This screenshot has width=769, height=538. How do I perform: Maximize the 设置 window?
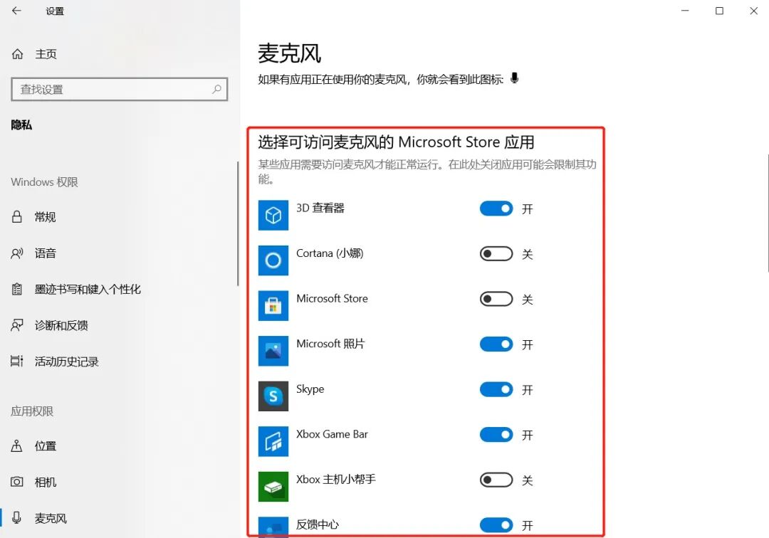719,11
